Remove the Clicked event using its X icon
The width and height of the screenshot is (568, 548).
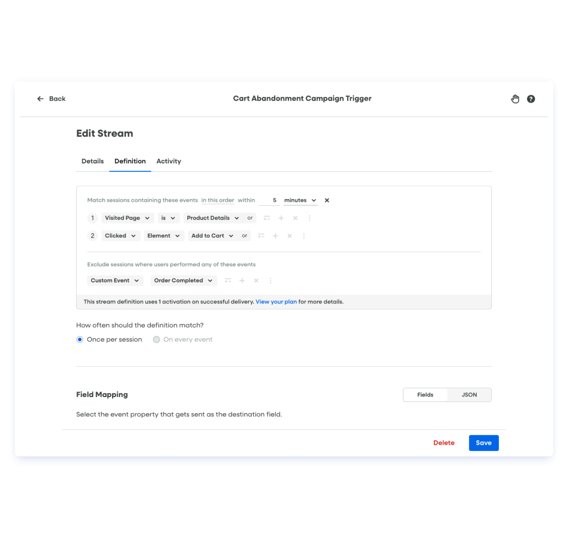pyautogui.click(x=289, y=236)
